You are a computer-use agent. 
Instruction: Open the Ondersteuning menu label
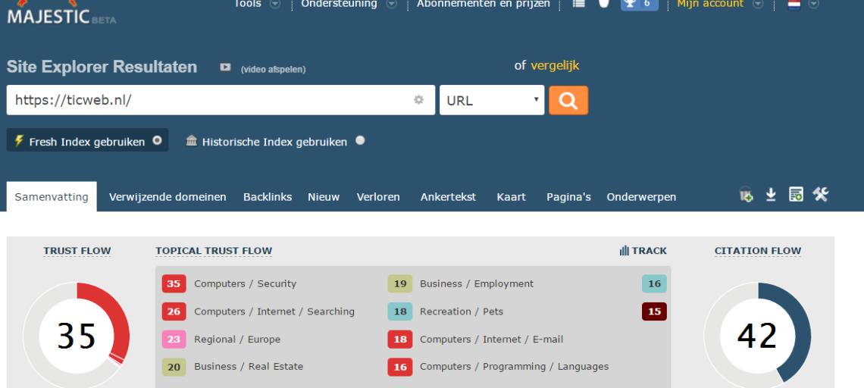[339, 4]
